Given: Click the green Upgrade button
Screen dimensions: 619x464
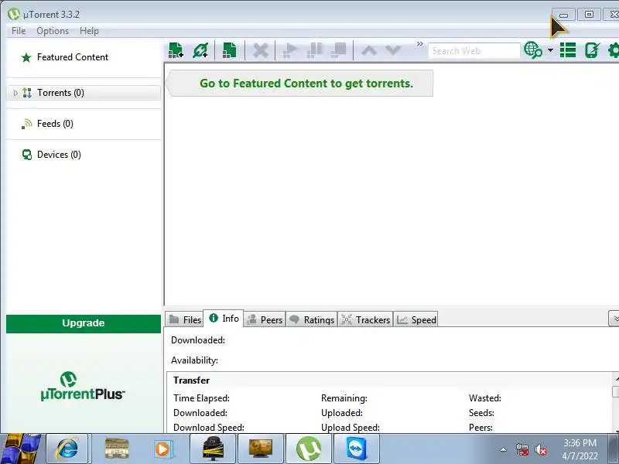Looking at the screenshot, I should [84, 323].
